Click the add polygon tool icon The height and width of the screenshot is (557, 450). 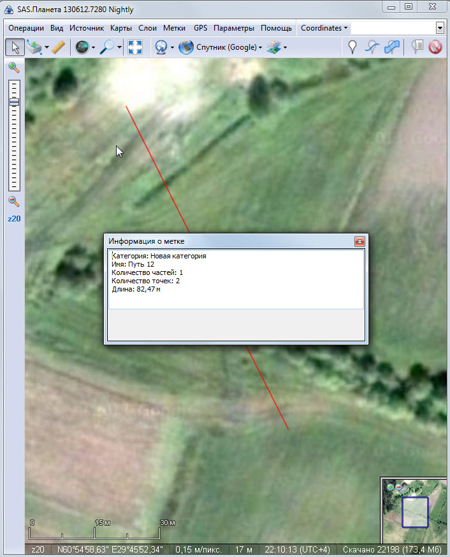[392, 47]
